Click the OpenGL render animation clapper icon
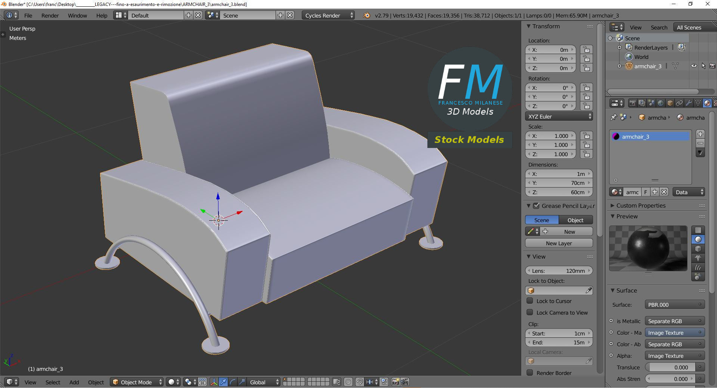This screenshot has height=388, width=717. coord(405,382)
